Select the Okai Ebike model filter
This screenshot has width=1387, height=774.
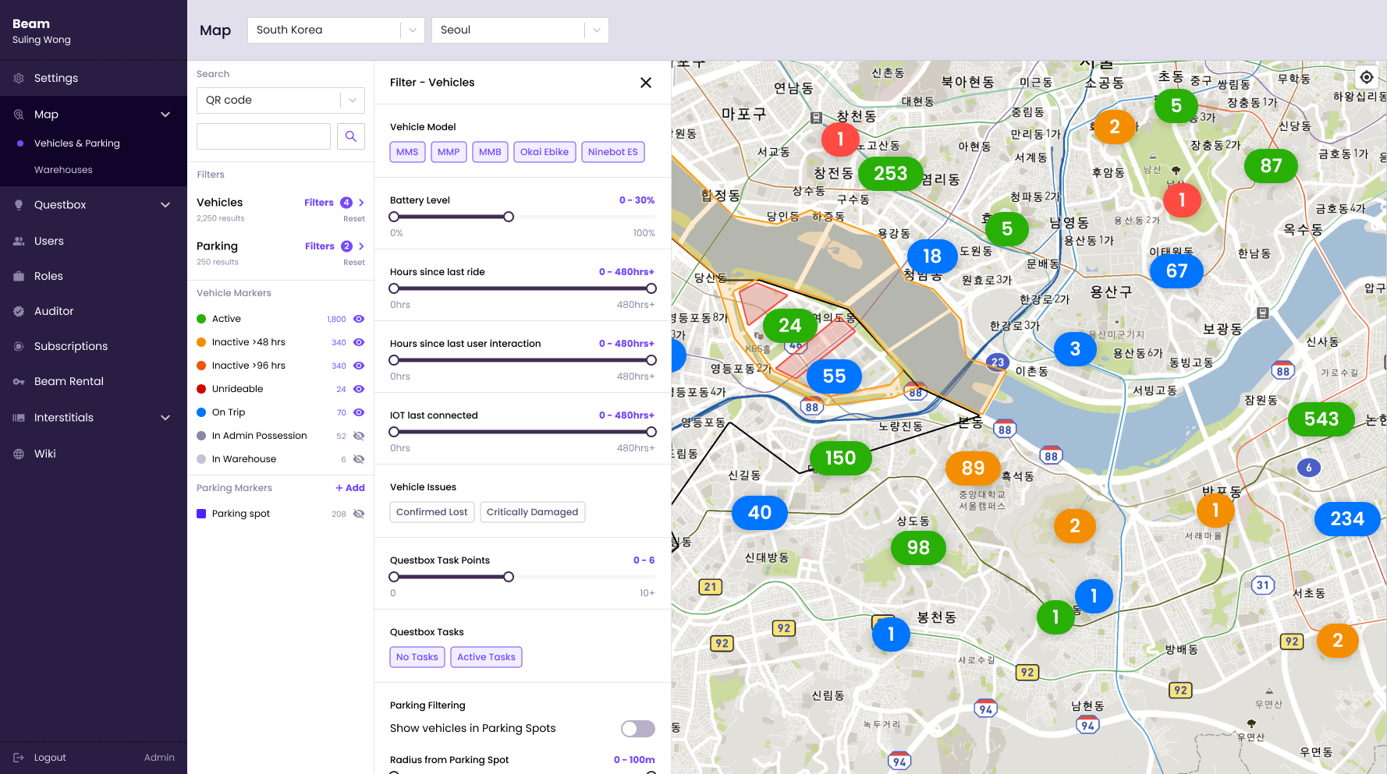[x=545, y=152]
